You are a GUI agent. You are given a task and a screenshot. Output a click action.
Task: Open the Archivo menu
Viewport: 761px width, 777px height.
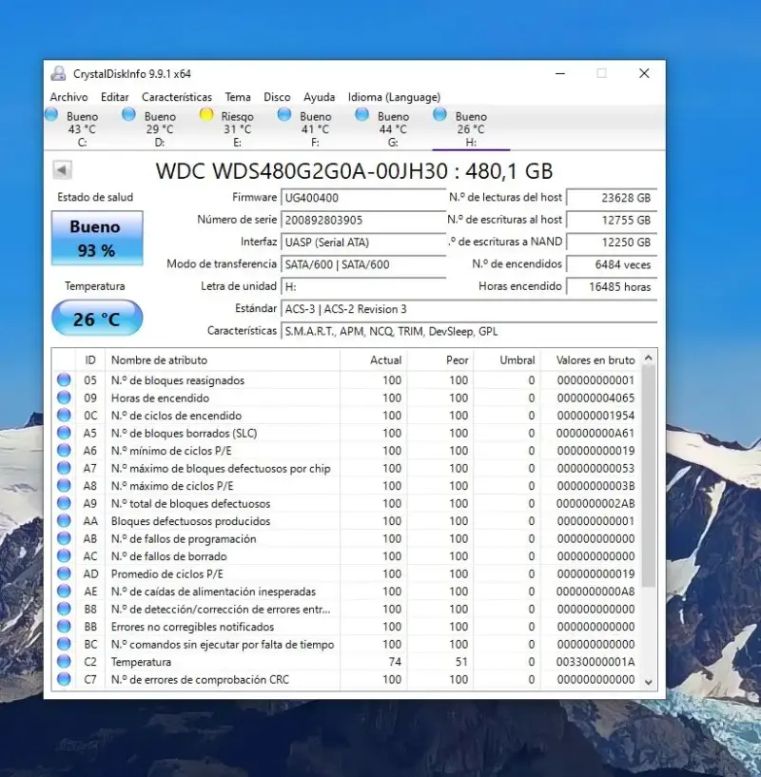click(68, 97)
